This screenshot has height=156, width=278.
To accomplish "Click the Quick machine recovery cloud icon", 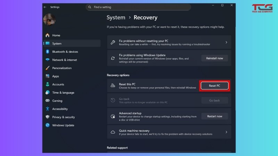I will (x=113, y=132).
